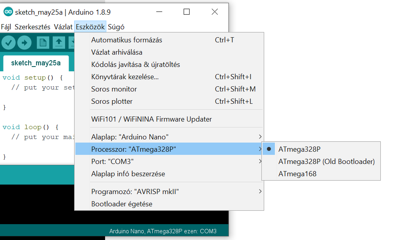Select Automatikus formázás menu entry
This screenshot has width=399, height=240.
click(x=169, y=40)
